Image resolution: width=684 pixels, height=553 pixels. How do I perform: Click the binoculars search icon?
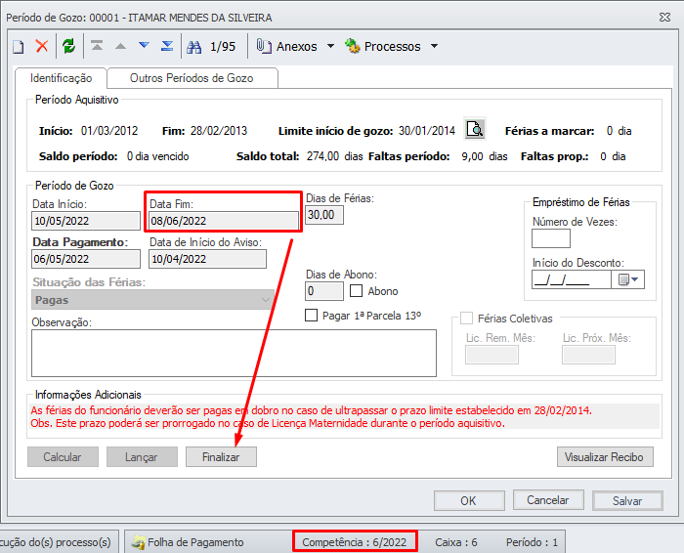coord(194,47)
